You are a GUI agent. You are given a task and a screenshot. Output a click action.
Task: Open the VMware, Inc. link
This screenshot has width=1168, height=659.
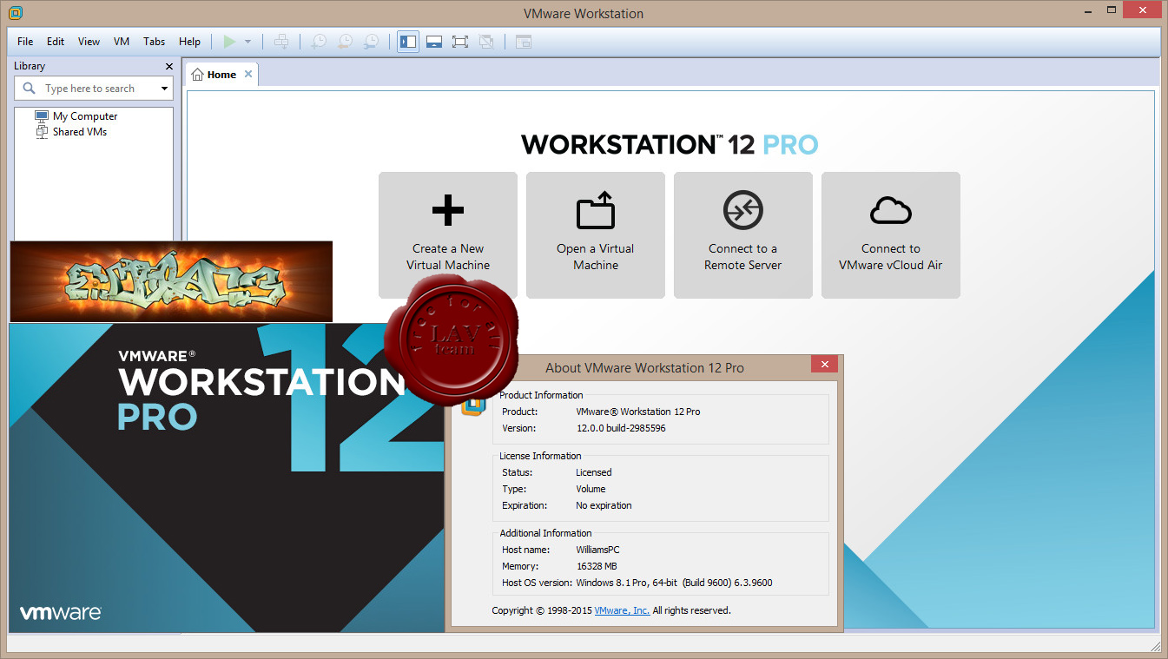[x=622, y=610]
